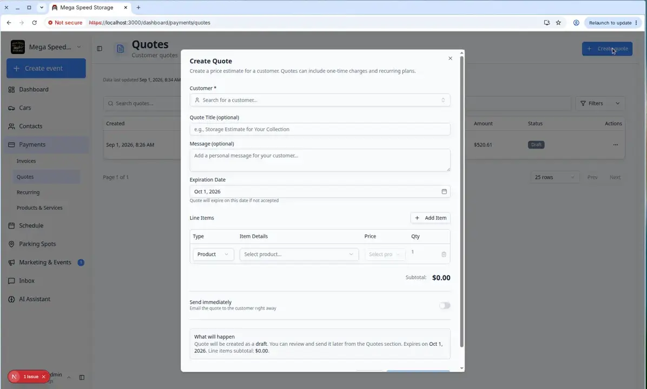Open the Filters dropdown
The width and height of the screenshot is (647, 389).
(x=600, y=103)
